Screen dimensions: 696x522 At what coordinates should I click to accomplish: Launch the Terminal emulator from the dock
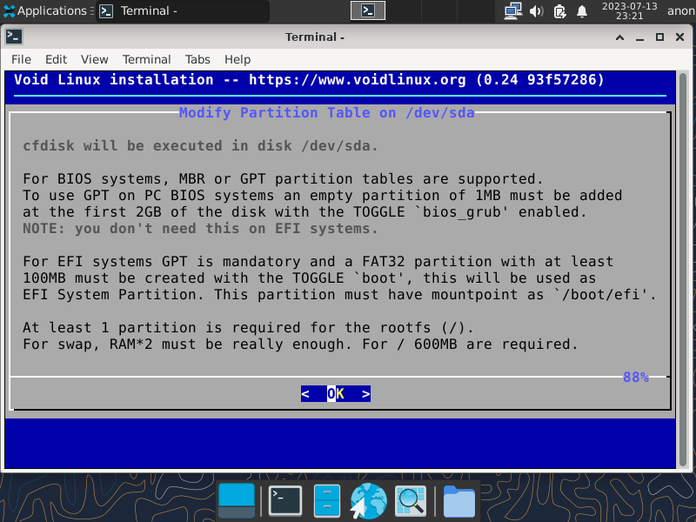(285, 501)
